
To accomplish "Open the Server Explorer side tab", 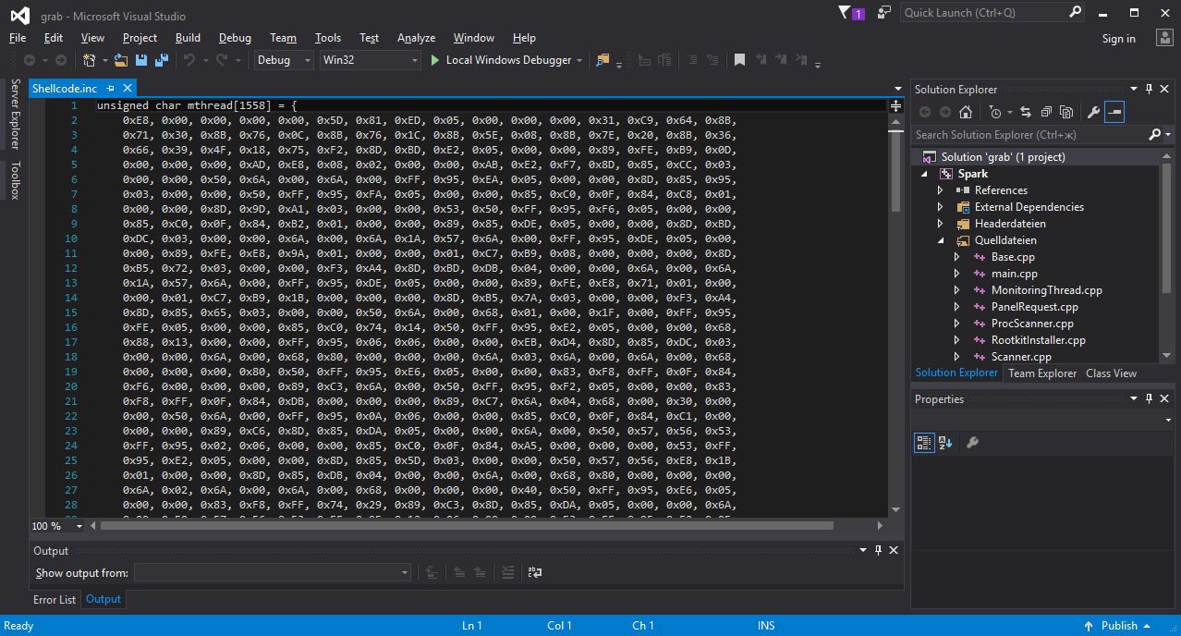I will pyautogui.click(x=15, y=114).
